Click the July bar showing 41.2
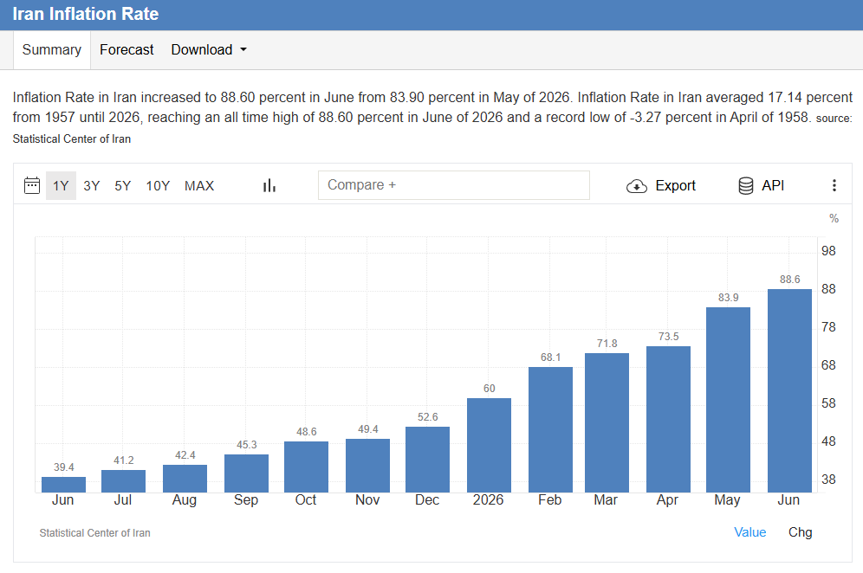This screenshot has width=863, height=573. pos(123,481)
